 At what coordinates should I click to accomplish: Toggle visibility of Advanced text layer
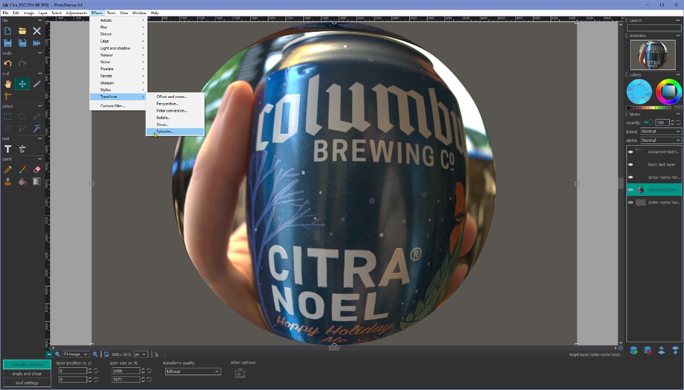[630, 152]
